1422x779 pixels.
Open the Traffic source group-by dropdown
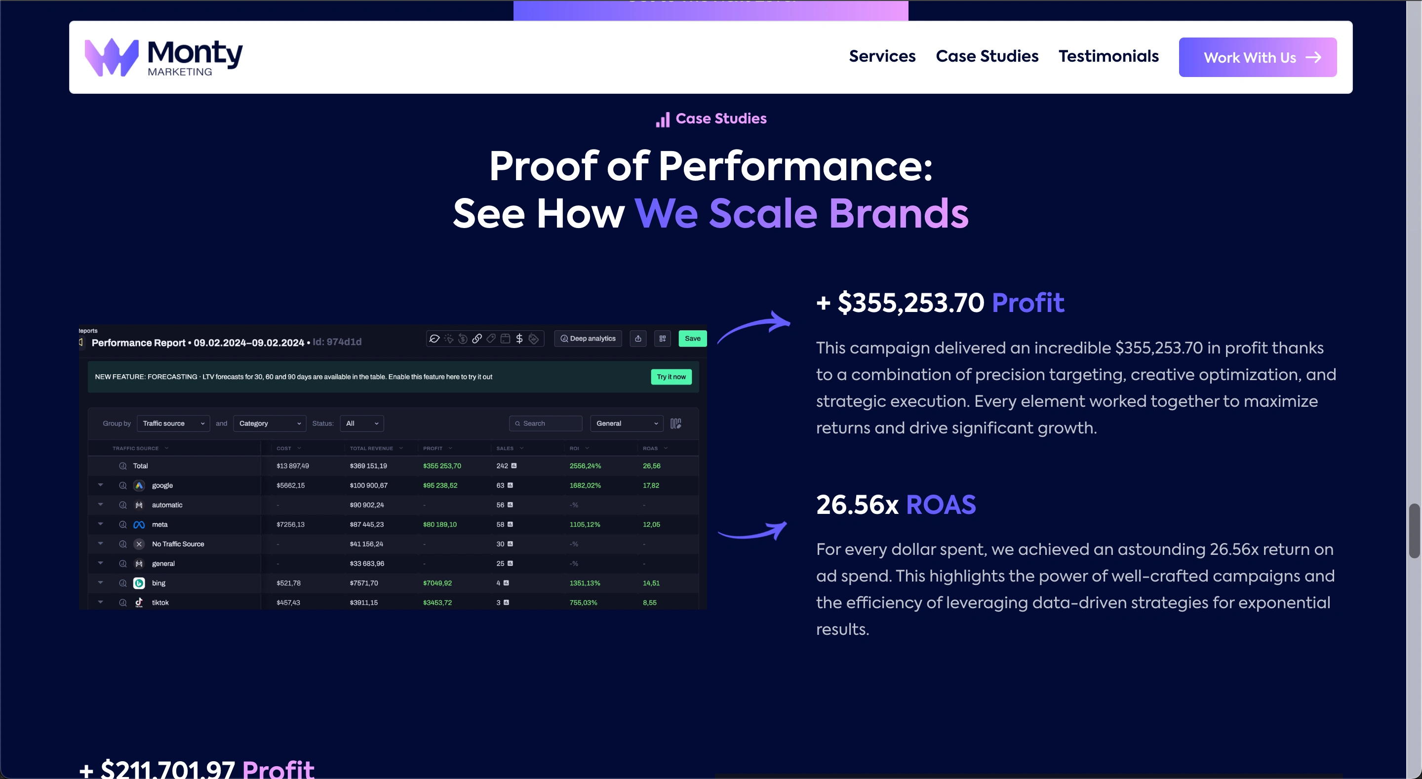tap(173, 424)
